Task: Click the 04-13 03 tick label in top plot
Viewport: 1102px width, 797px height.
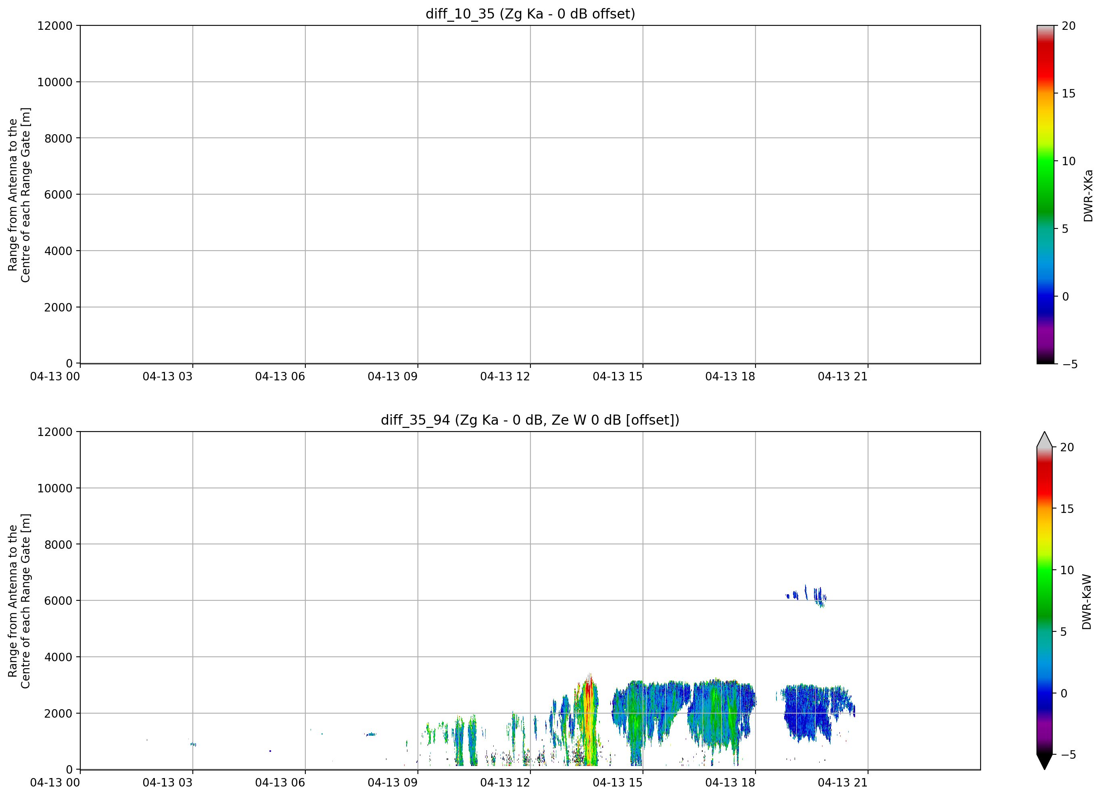Action: 168,376
